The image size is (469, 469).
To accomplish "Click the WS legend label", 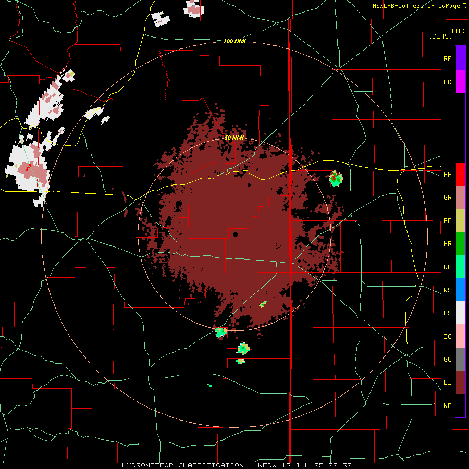I will 448,290.
